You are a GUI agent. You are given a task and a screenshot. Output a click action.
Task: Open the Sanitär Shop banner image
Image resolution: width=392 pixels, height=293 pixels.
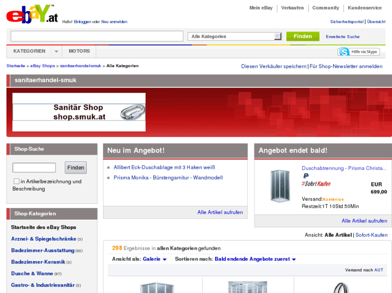(x=79, y=112)
